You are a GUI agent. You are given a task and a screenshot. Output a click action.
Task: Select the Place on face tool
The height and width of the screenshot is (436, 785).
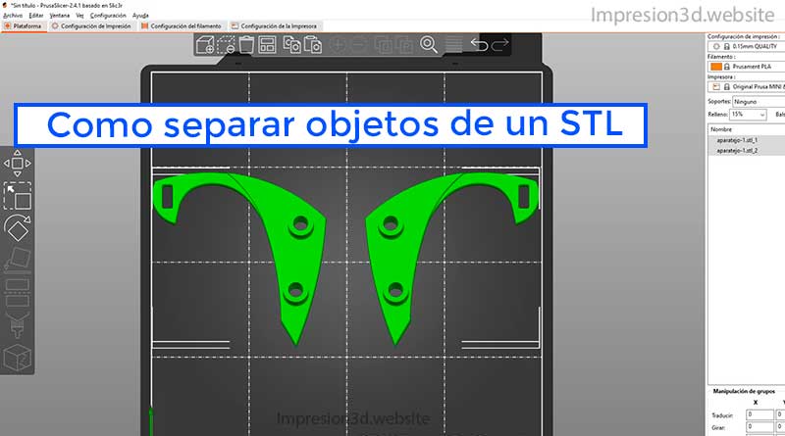(17, 260)
